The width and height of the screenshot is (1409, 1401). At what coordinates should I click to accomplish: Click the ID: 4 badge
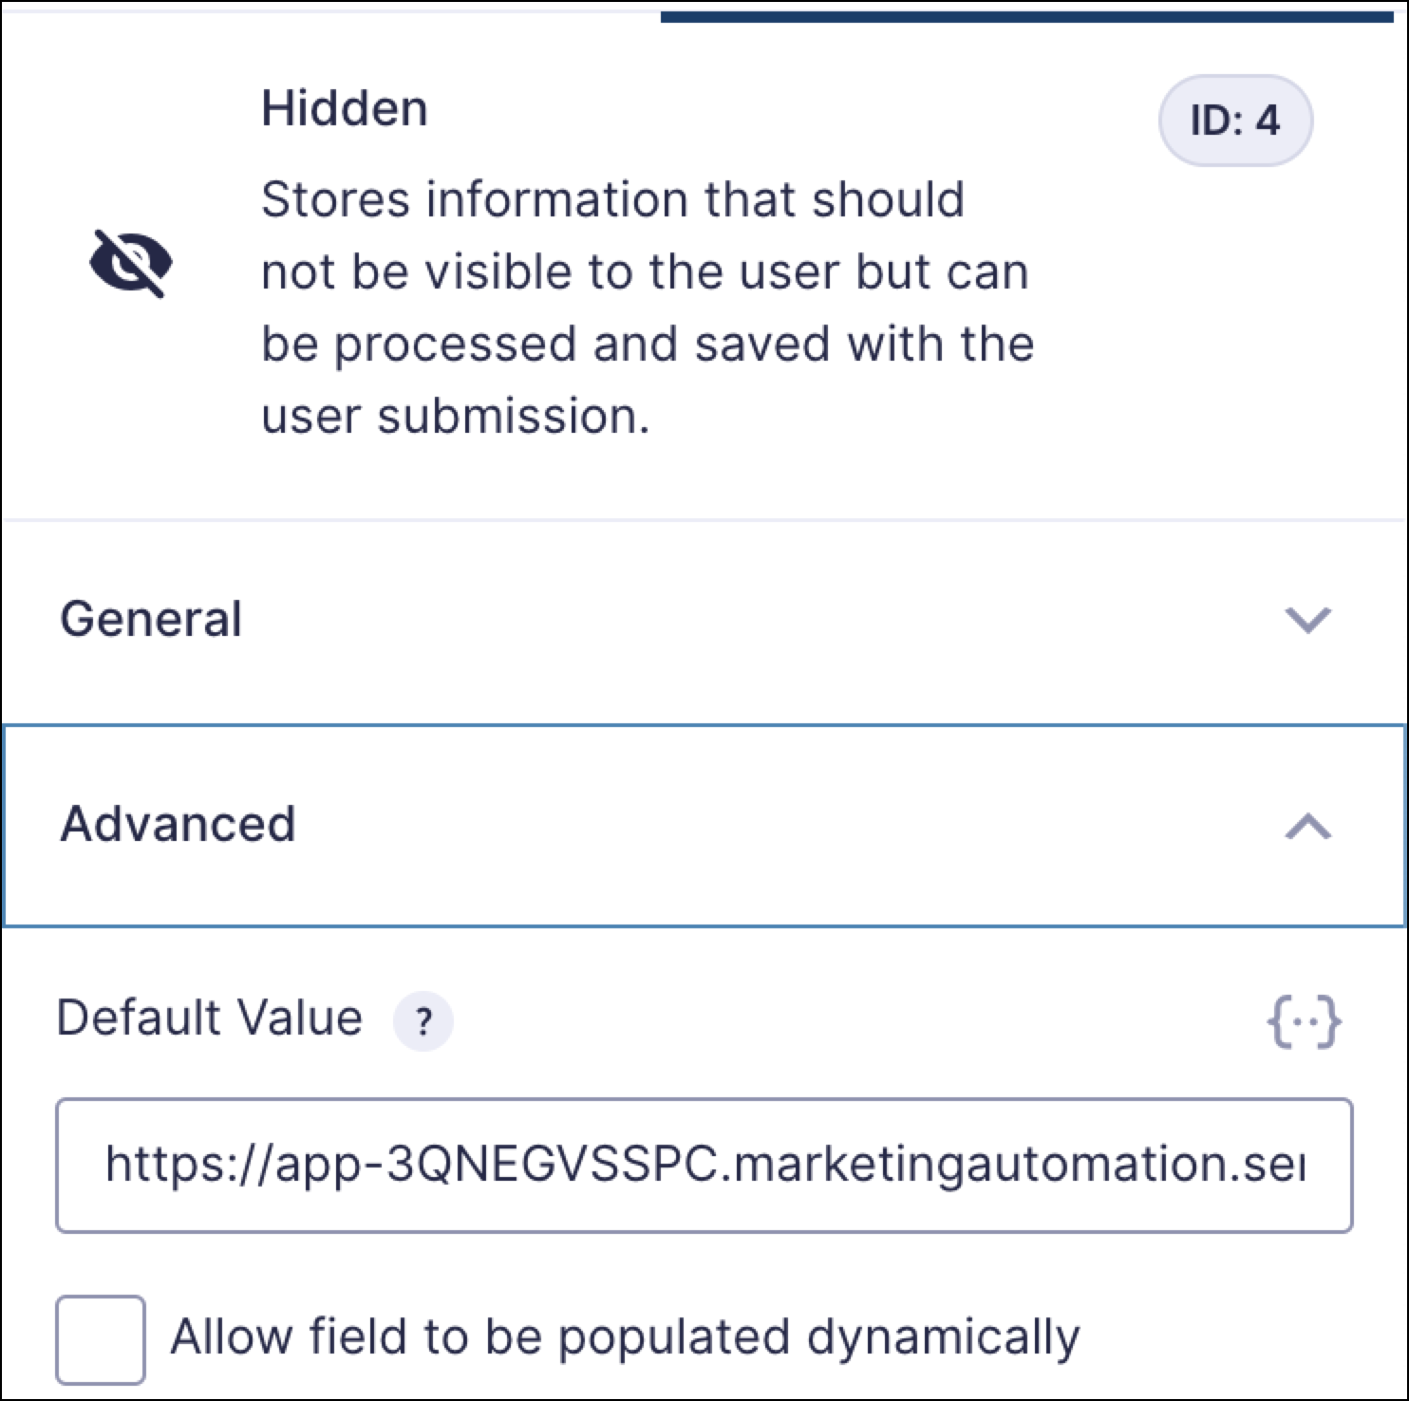(1235, 121)
